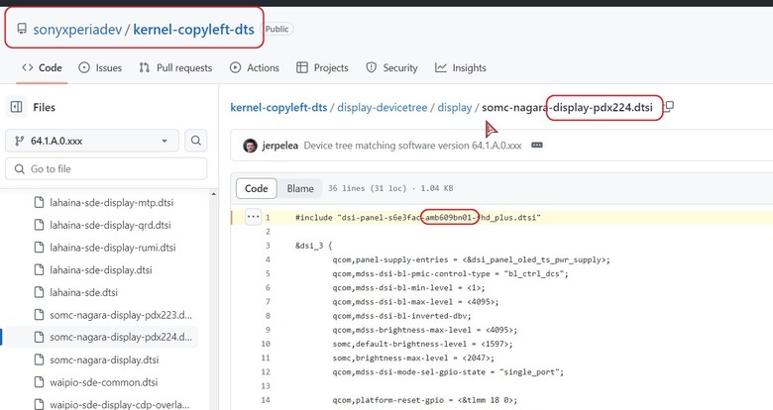
Task: Click line number 1 in code
Action: pos(268,217)
